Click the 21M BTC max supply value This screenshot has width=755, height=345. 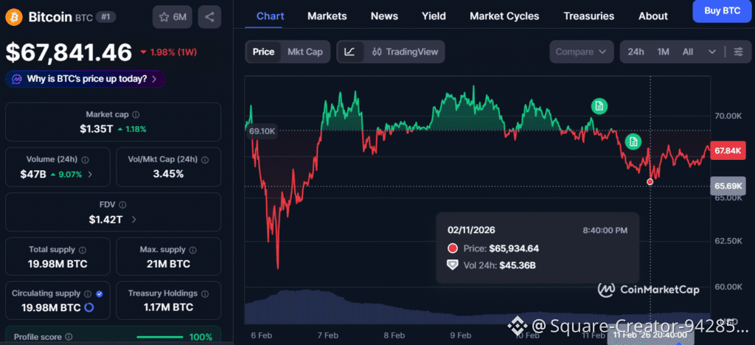tap(168, 264)
